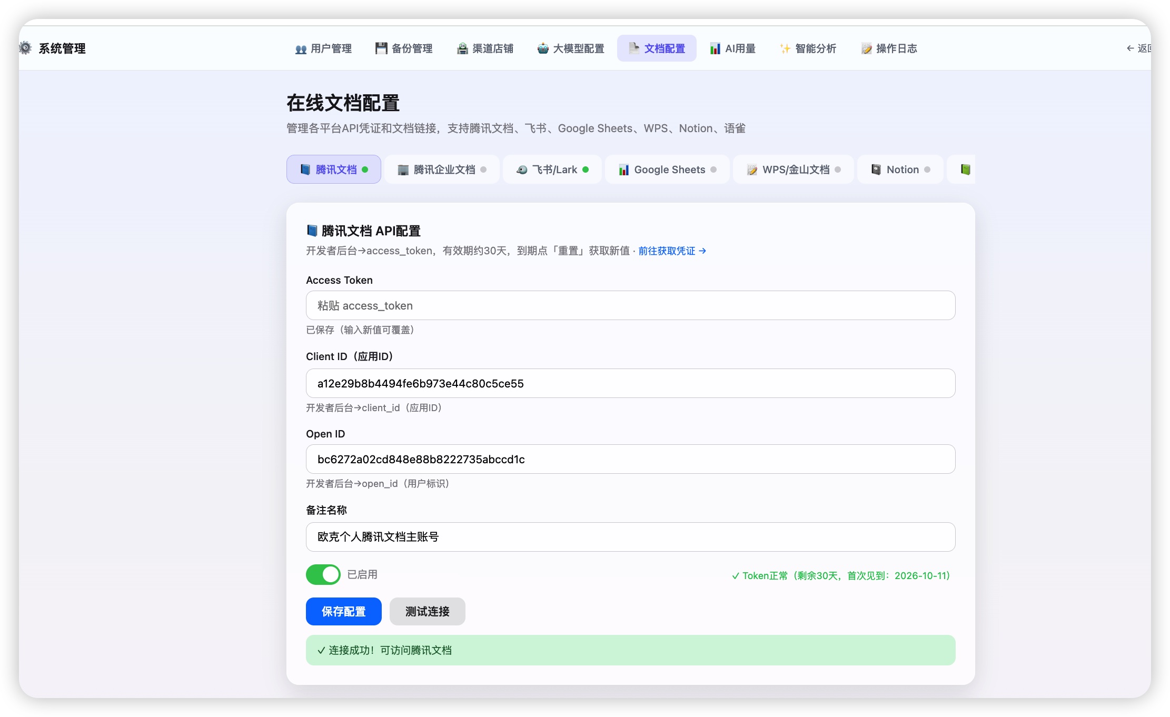Select the 腾讯企业文档 tab
This screenshot has width=1170, height=717.
(x=442, y=170)
